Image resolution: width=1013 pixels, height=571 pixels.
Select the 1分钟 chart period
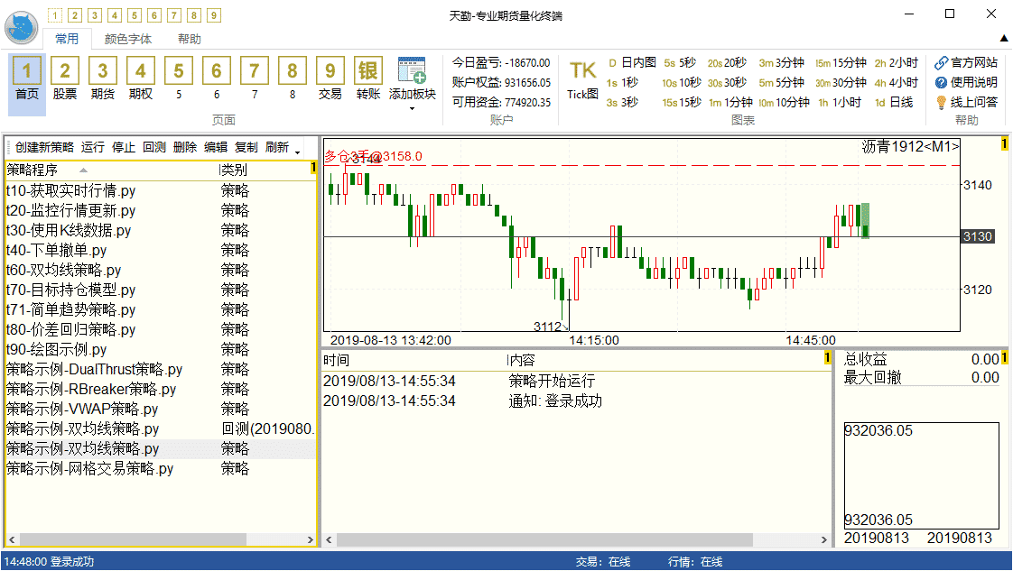pos(730,103)
